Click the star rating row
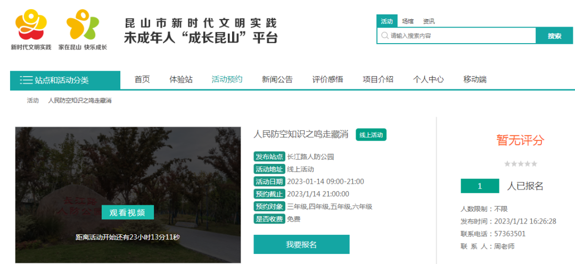This screenshot has width=575, height=264. 520,164
